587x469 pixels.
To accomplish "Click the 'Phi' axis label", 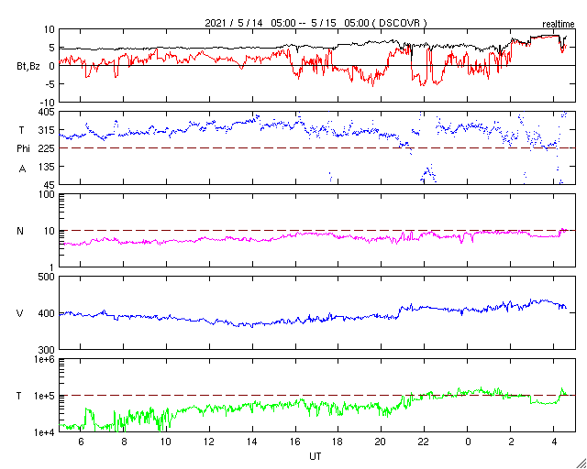I will 23,149.
